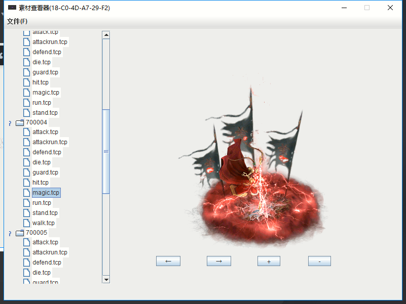Click file icon beside 700004 walk.tcp
406x304 pixels.
(x=26, y=223)
